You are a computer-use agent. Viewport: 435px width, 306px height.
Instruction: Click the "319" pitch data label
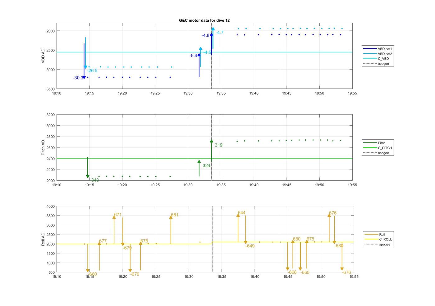tap(218, 145)
